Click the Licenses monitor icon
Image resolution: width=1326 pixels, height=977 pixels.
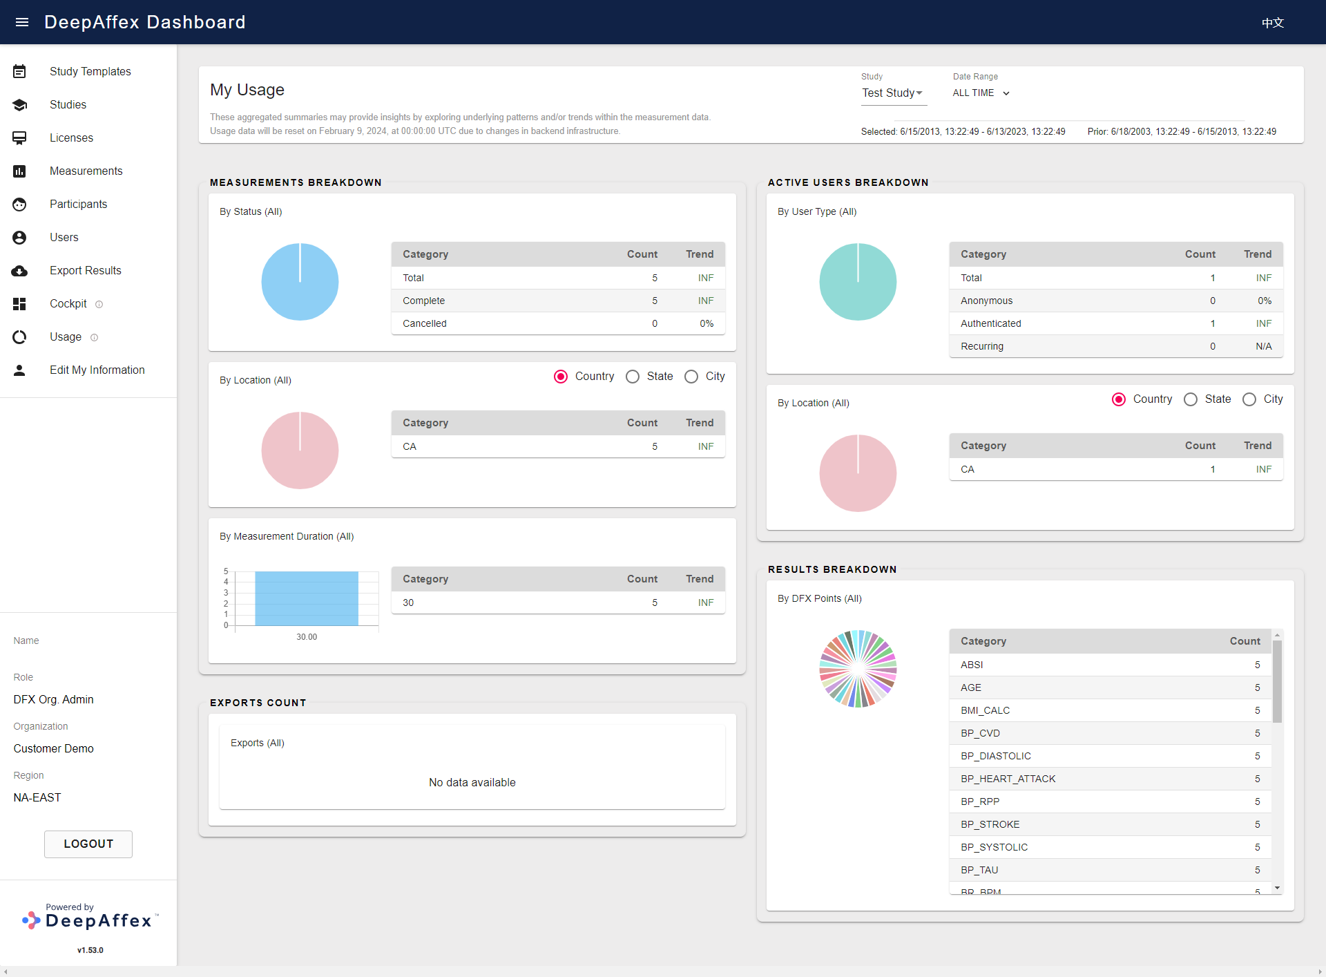[19, 137]
